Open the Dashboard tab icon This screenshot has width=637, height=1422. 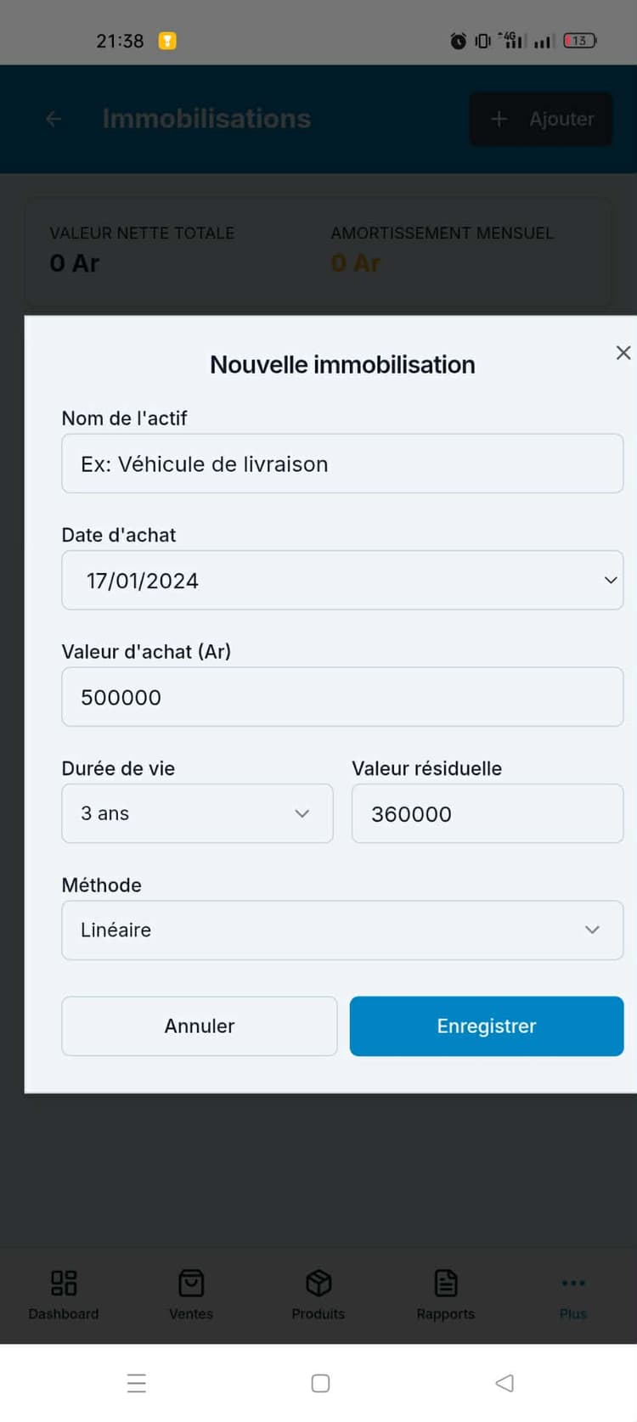[x=64, y=1283]
